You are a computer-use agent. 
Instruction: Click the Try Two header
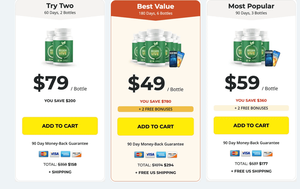[x=60, y=9]
